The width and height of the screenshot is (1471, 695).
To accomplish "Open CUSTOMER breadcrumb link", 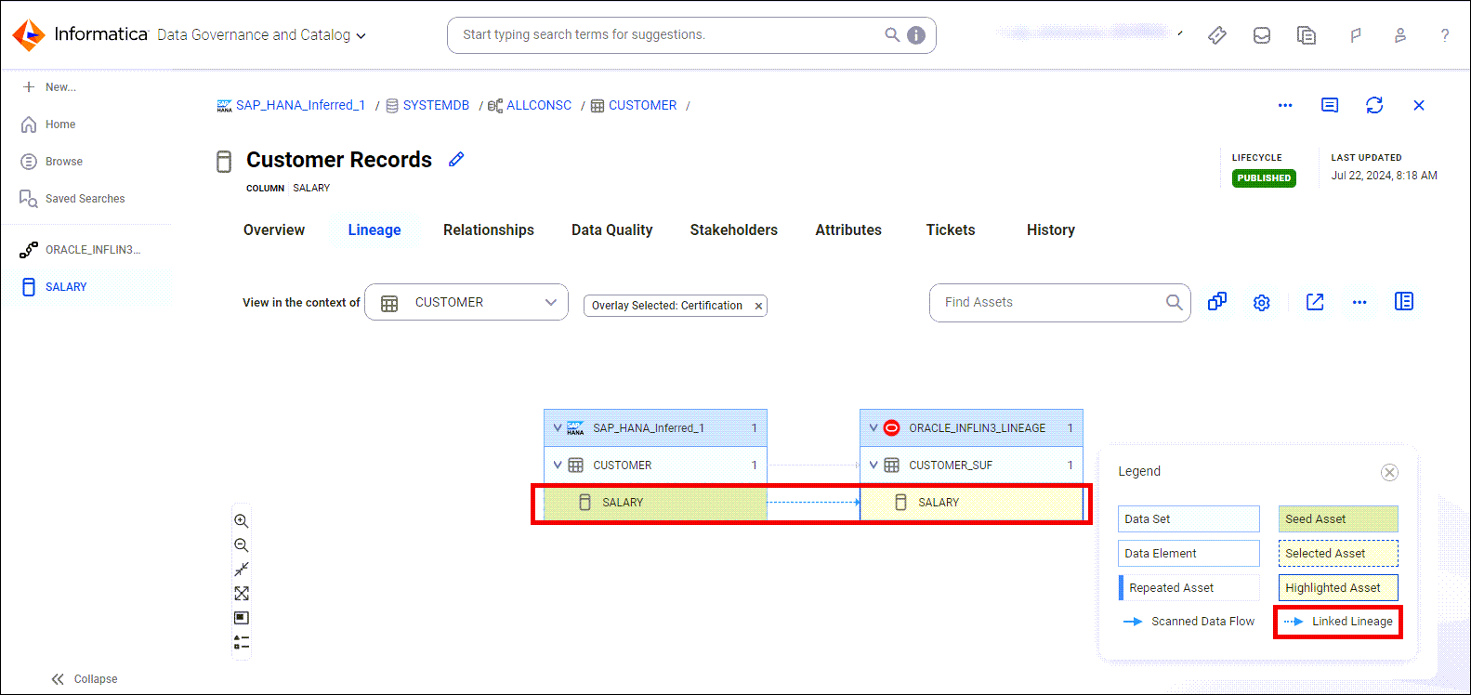I will [x=642, y=105].
